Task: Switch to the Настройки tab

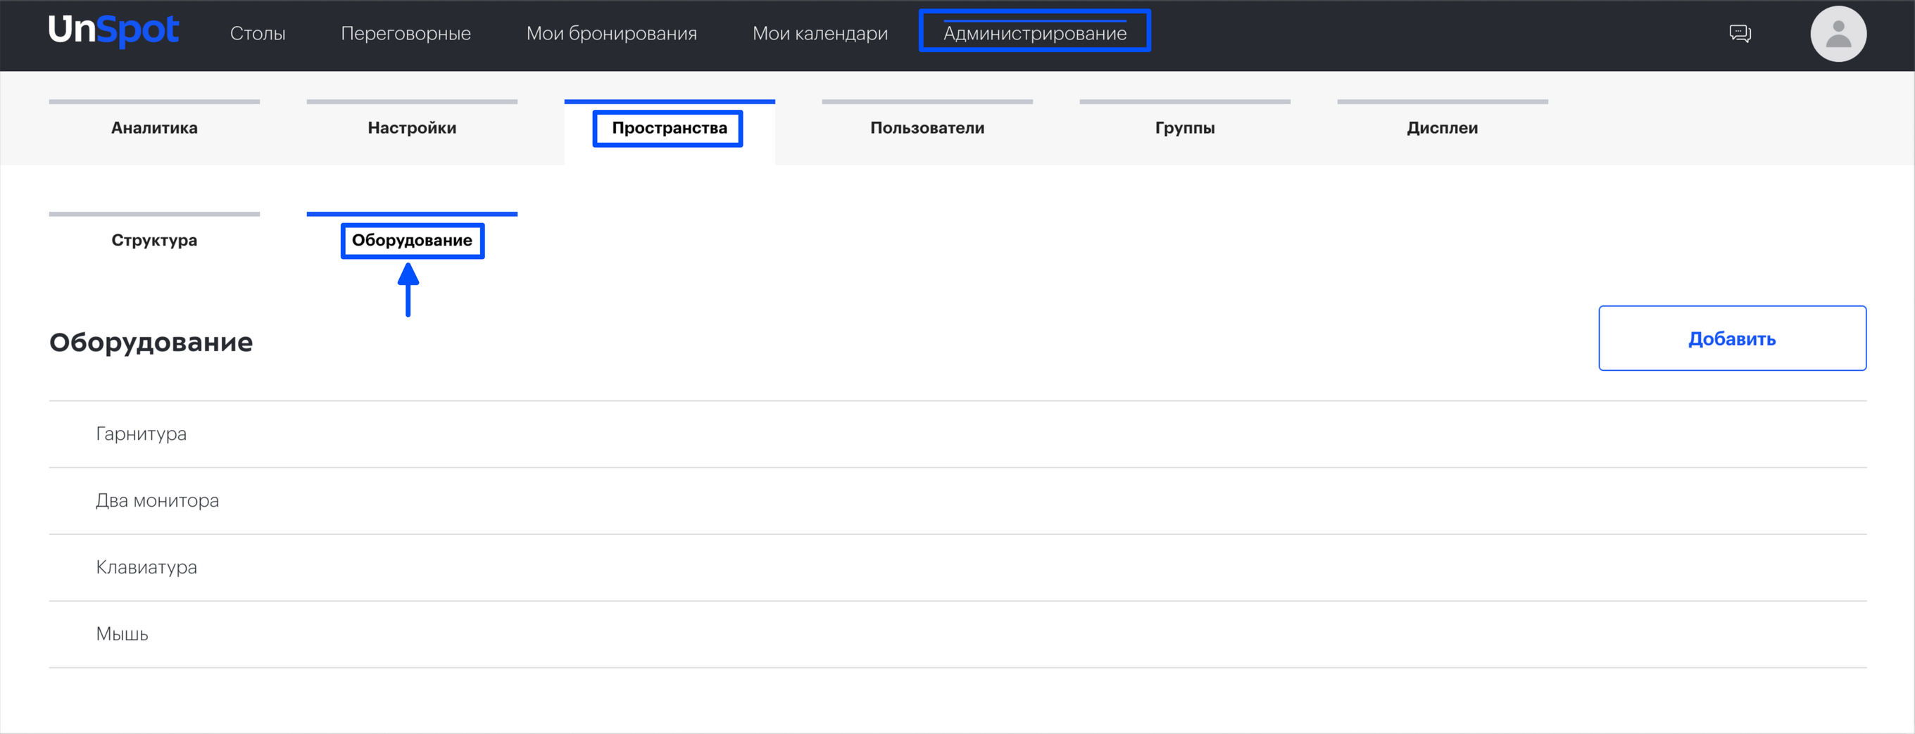Action: coord(412,128)
